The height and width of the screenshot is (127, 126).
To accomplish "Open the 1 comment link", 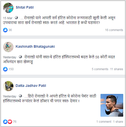I will click(104, 122).
